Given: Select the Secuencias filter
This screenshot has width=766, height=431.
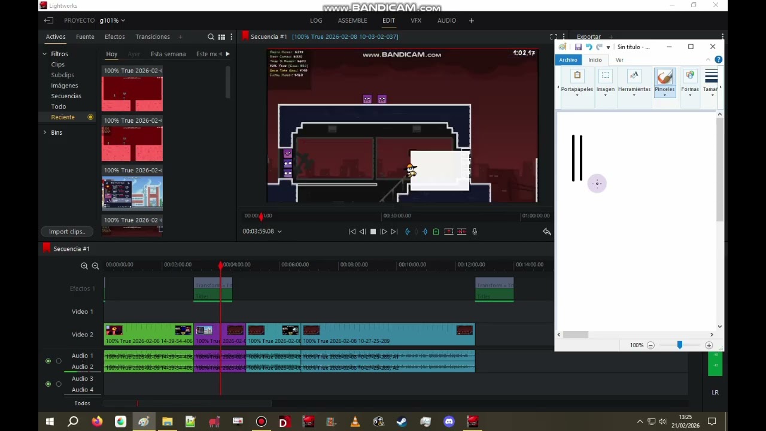Looking at the screenshot, I should click(x=66, y=96).
